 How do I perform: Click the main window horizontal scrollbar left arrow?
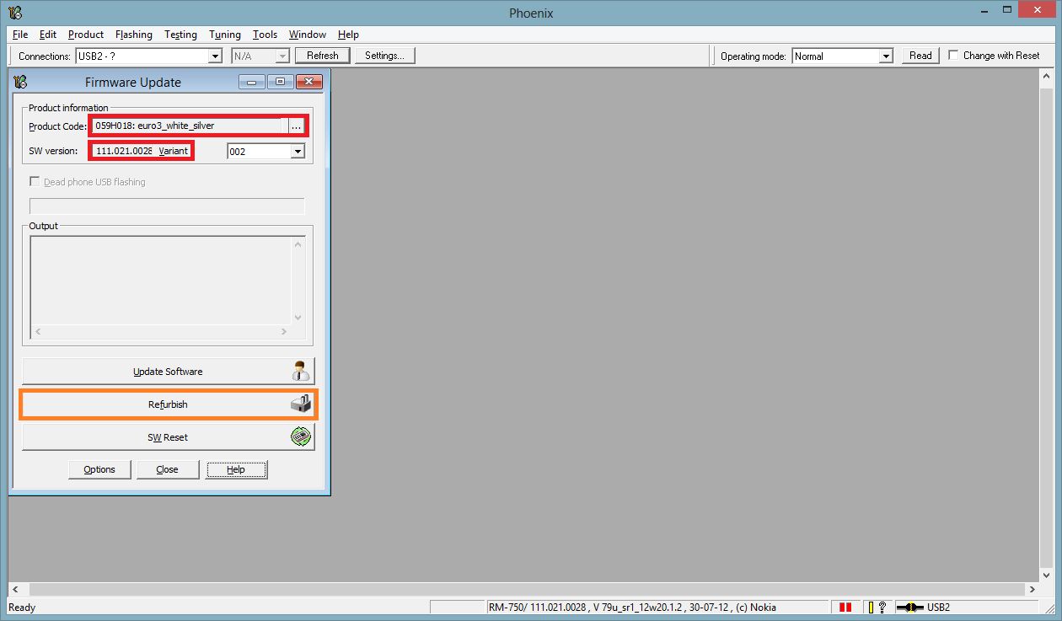(14, 589)
